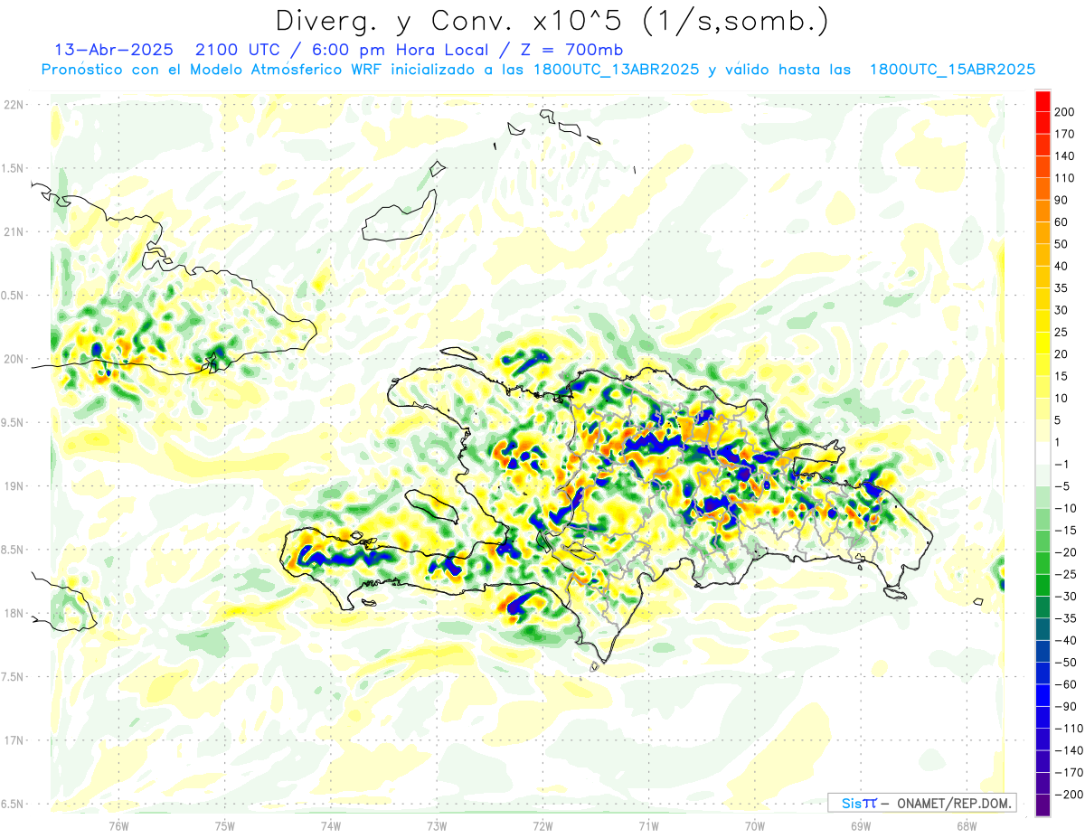The width and height of the screenshot is (1085, 838).
Task: Click the '1800UTC_13ABR2025' initialization time
Action: 616,70
